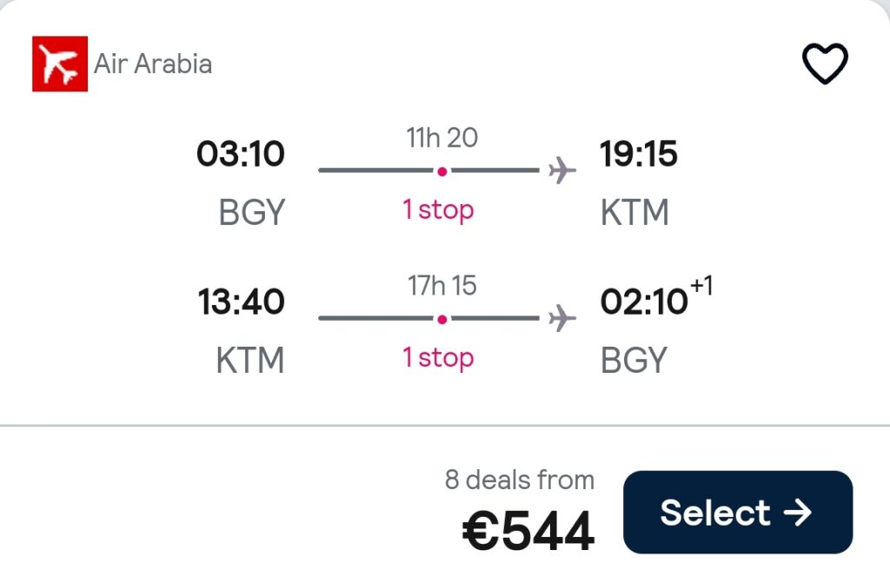The image size is (890, 577).
Task: Click the return 1 stop label
Action: click(x=438, y=358)
